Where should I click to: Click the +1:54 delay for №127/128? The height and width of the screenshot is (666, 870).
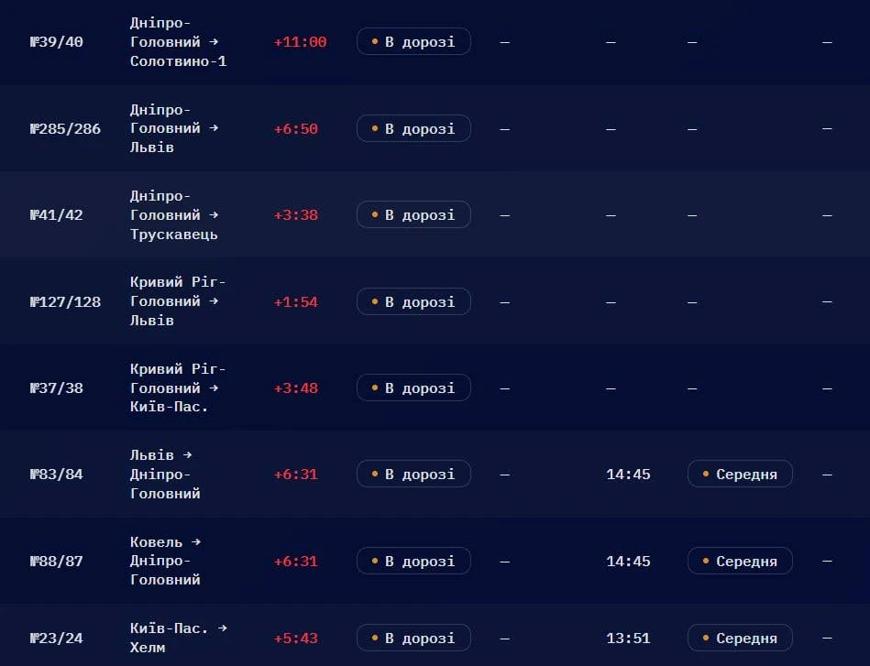click(x=296, y=302)
